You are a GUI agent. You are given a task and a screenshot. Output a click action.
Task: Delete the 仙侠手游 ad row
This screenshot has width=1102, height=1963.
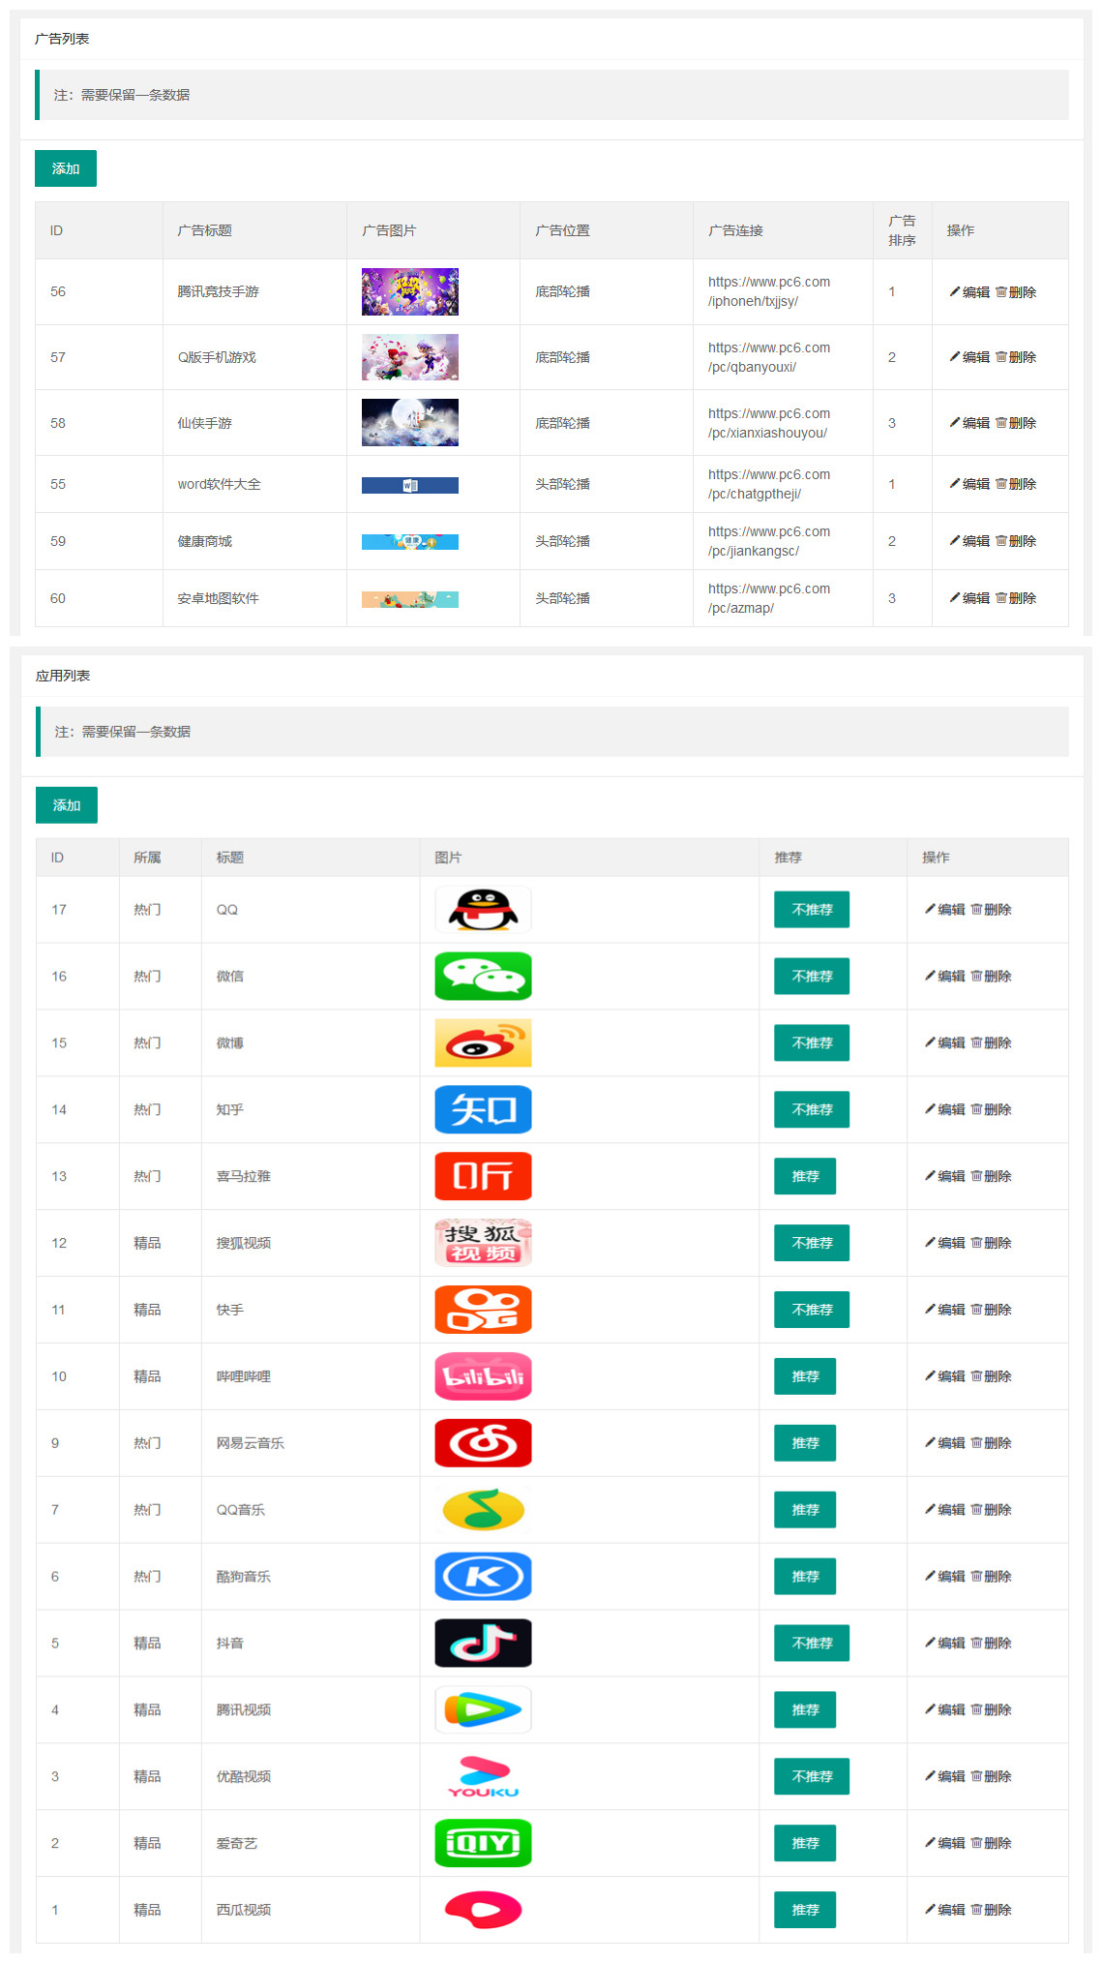1016,423
